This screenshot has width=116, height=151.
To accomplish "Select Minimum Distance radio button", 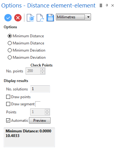I will pos(10,36).
